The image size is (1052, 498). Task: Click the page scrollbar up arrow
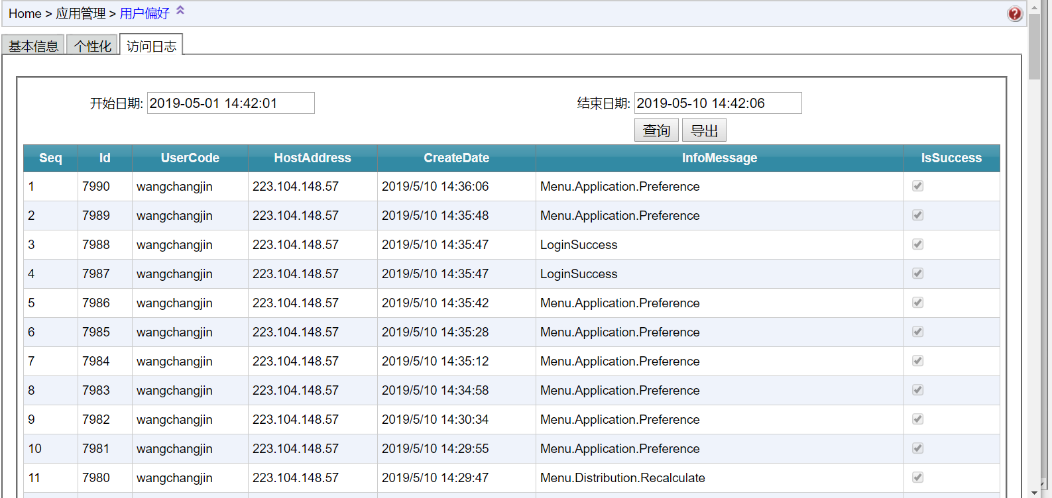1034,7
